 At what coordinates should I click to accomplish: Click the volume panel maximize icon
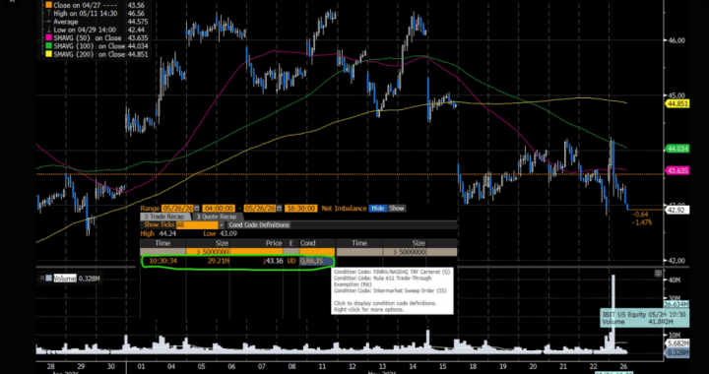tap(658, 274)
